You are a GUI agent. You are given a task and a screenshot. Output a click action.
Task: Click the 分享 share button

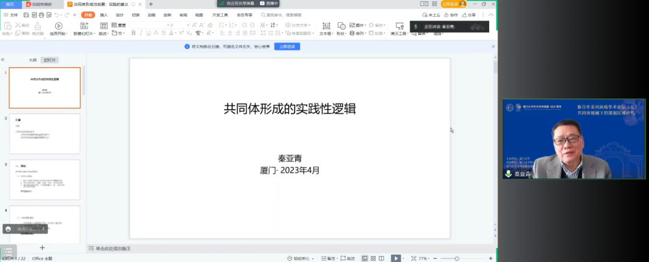coord(469,15)
